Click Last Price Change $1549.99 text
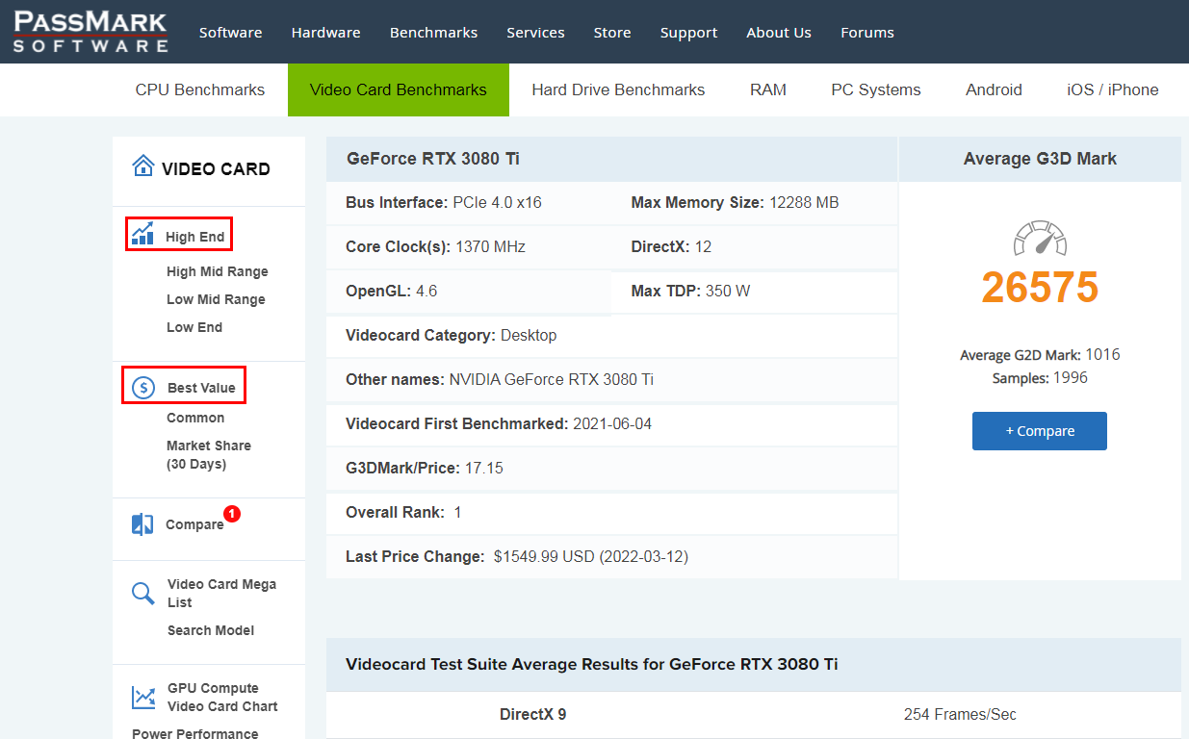 click(x=517, y=556)
